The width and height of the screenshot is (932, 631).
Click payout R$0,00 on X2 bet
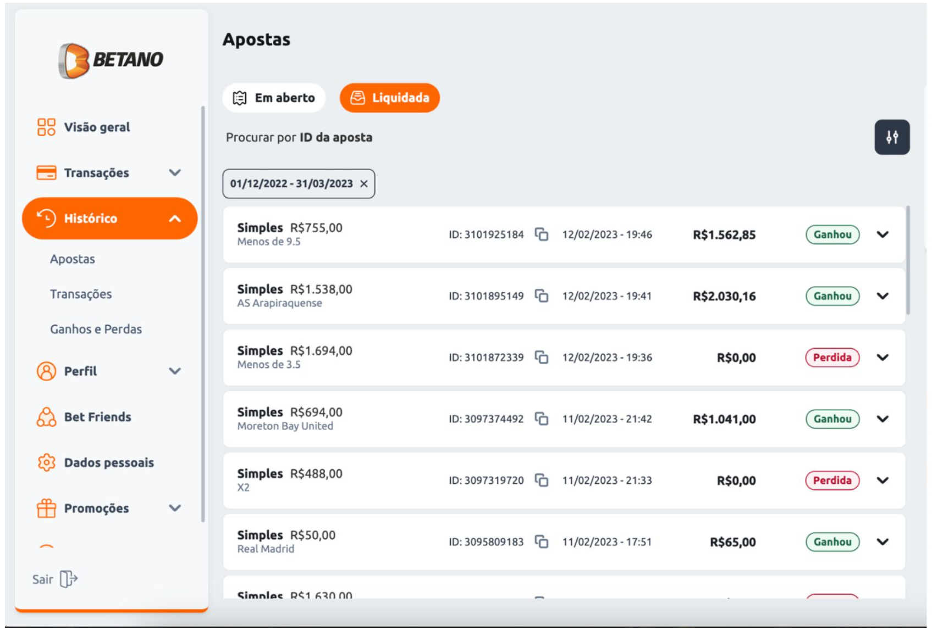coord(736,481)
